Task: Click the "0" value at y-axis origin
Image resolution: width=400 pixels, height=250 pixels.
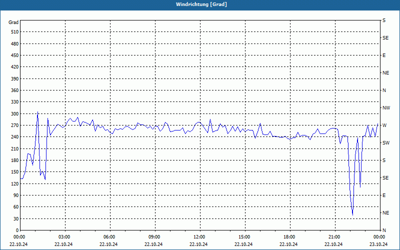Action: pyautogui.click(x=17, y=230)
